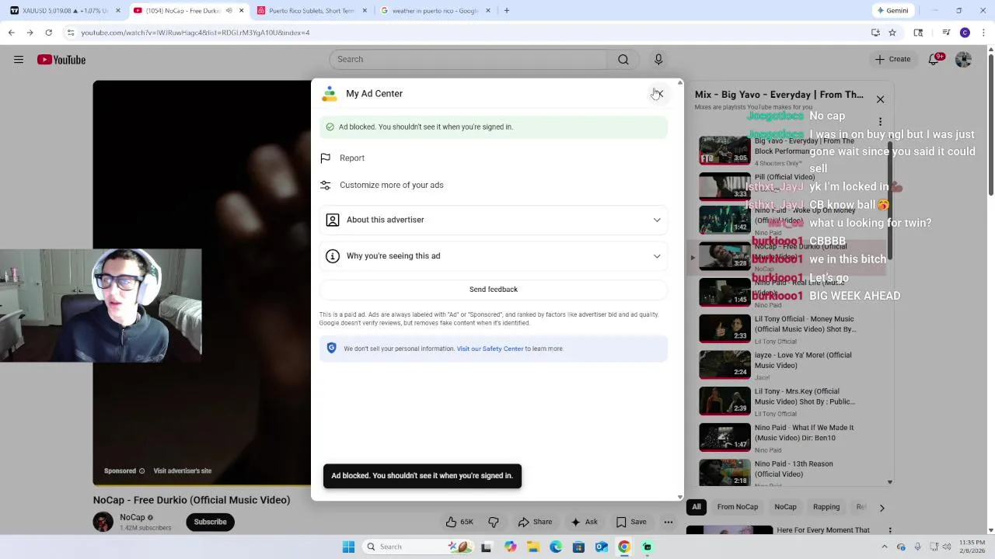Click the info icon beside Why you're seeing this ad
Image resolution: width=995 pixels, height=559 pixels.
tap(333, 256)
